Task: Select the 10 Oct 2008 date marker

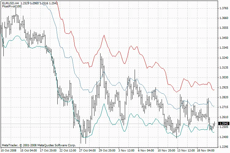Action: point(9,151)
